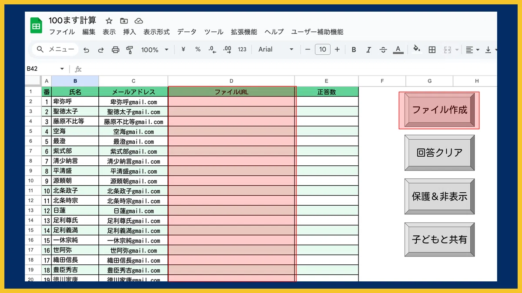This screenshot has width=522, height=293.
Task: Open the fill color picker
Action: (x=417, y=49)
